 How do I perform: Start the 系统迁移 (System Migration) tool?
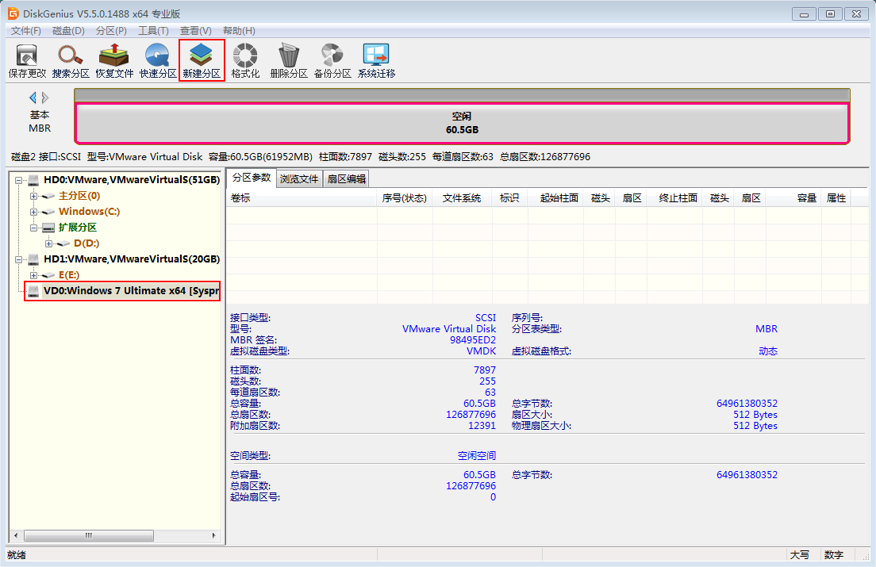376,60
